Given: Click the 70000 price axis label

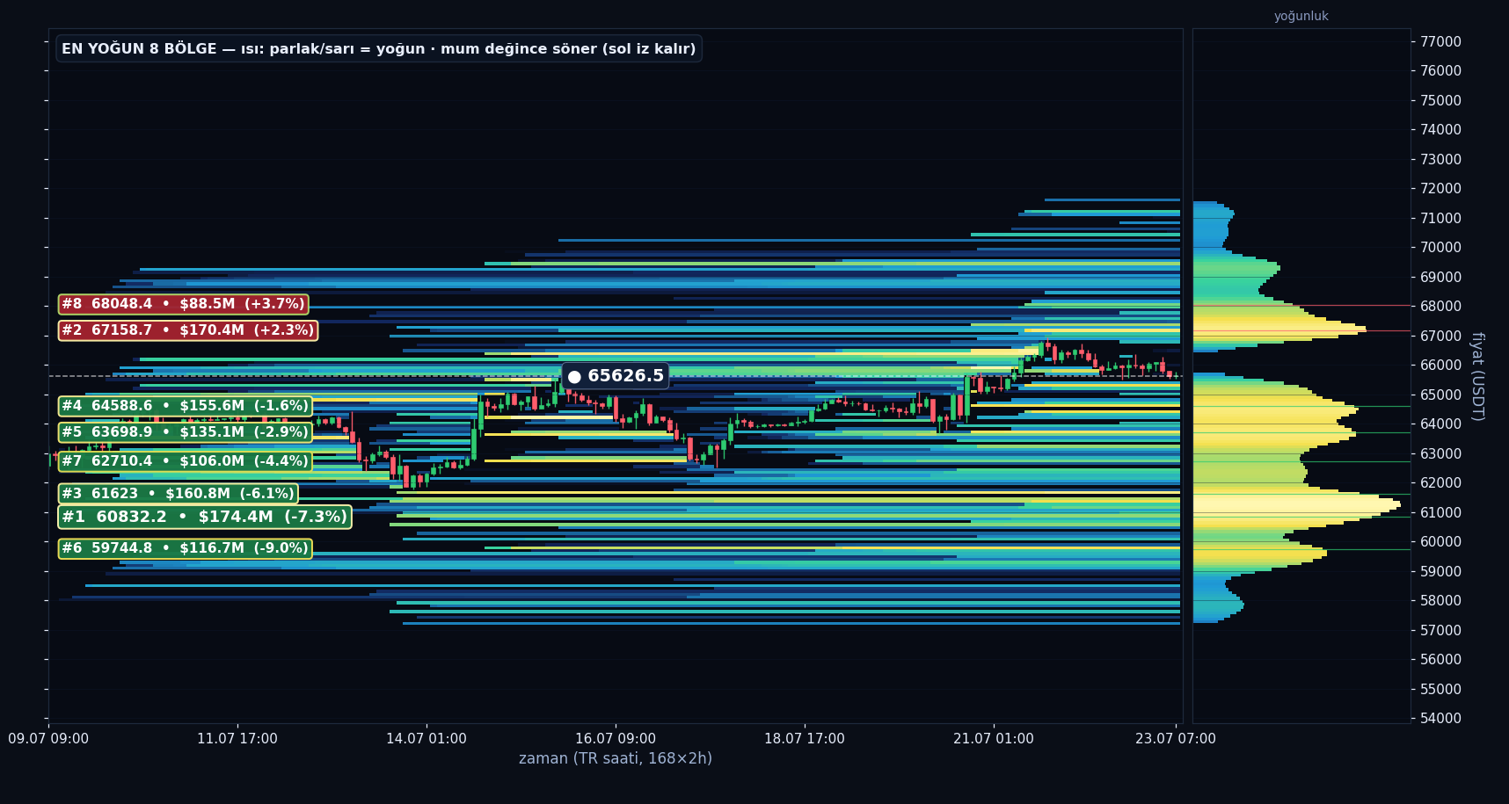Looking at the screenshot, I should pyautogui.click(x=1440, y=247).
